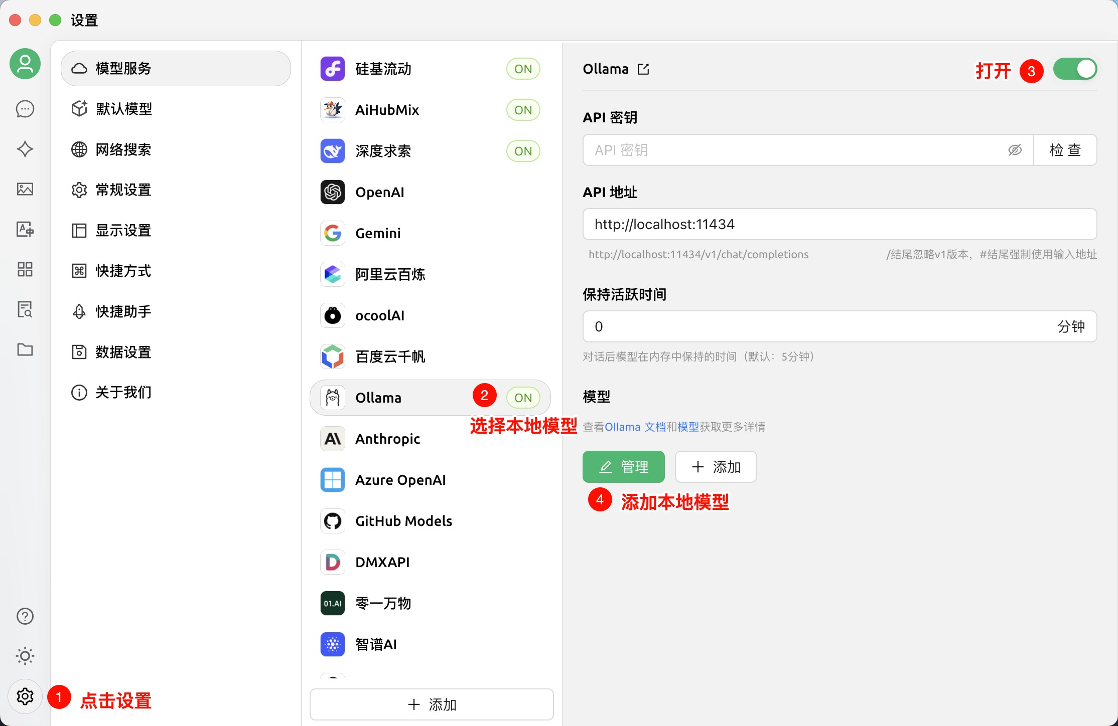Open Ollama external link icon
The image size is (1118, 726).
tap(643, 69)
